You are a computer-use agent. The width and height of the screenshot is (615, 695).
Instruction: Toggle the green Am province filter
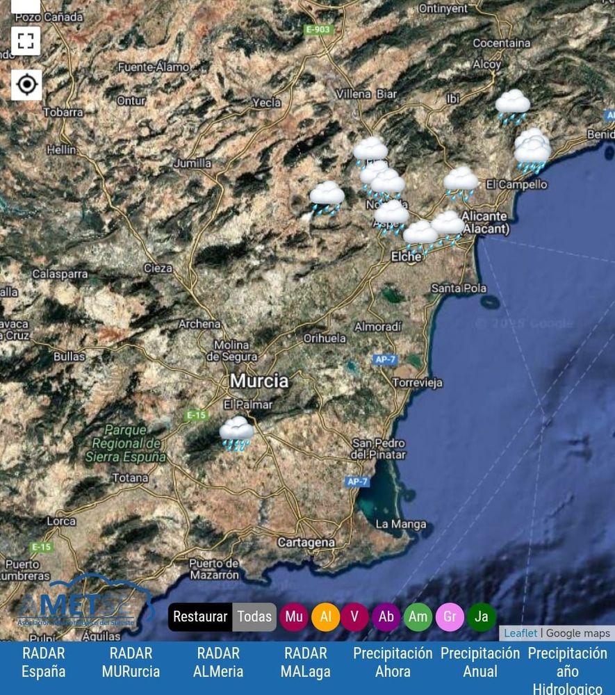[418, 616]
